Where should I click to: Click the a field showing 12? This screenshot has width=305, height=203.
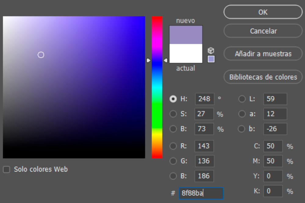tap(275, 114)
